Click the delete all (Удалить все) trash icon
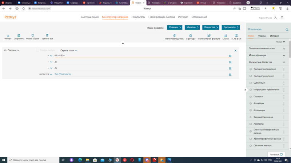 [x=47, y=35]
